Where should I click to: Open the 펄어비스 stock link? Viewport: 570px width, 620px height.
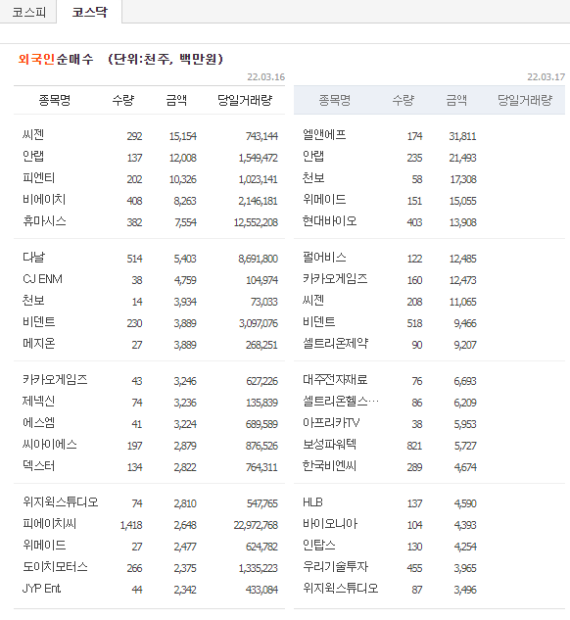click(x=324, y=258)
